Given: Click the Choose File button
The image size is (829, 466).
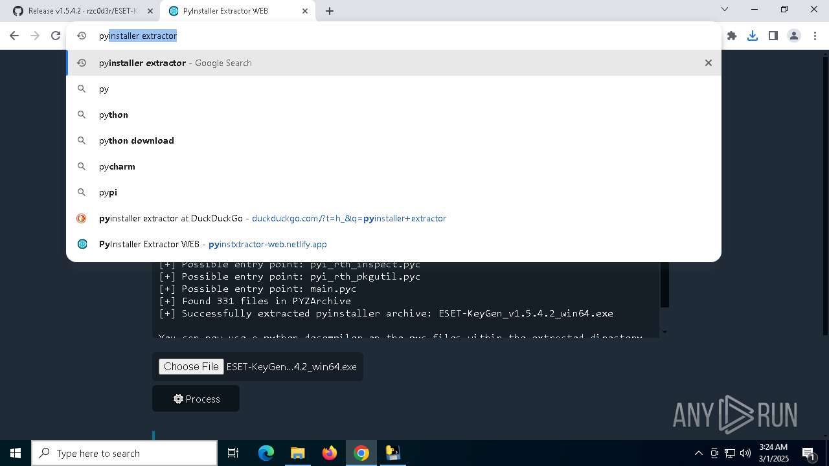Looking at the screenshot, I should click(191, 366).
